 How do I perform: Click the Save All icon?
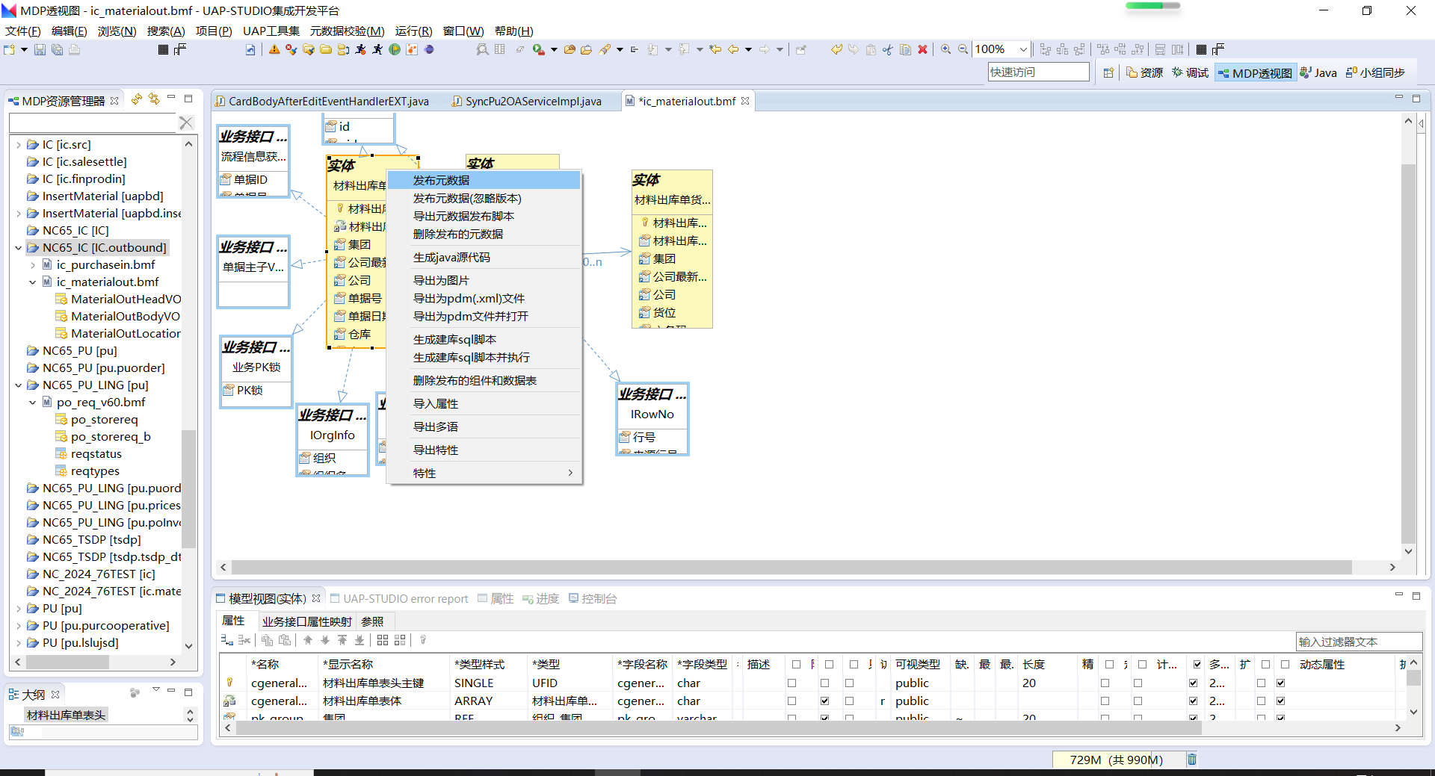[57, 49]
